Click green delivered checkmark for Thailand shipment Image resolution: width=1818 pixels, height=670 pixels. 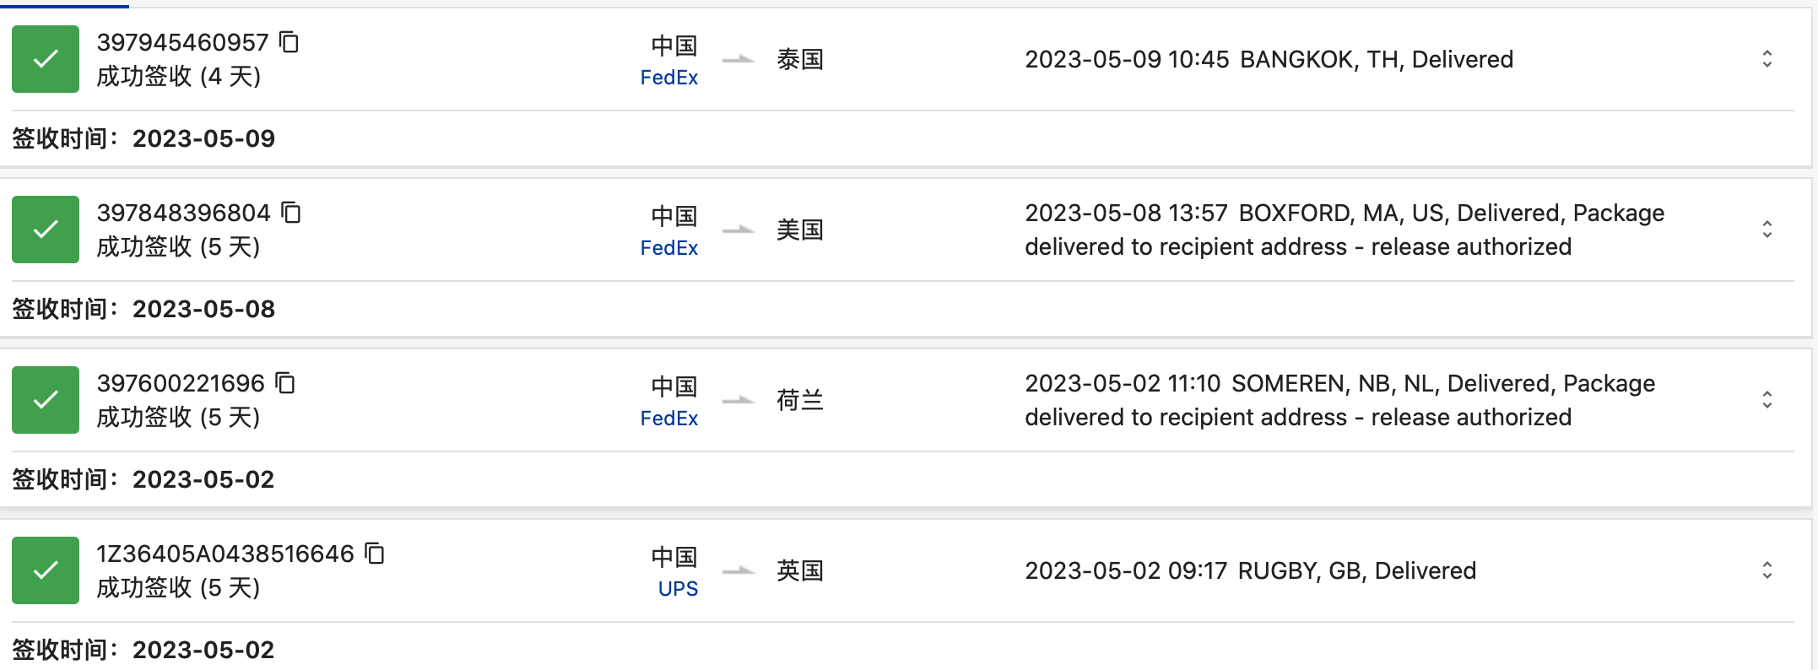click(x=46, y=59)
